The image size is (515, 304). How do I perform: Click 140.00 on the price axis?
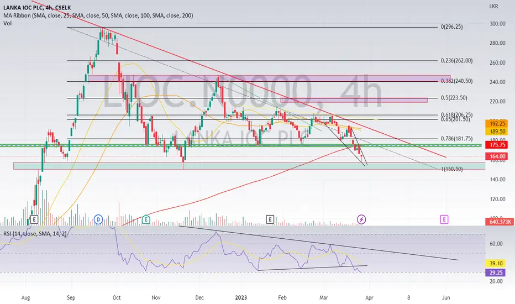[x=497, y=180]
